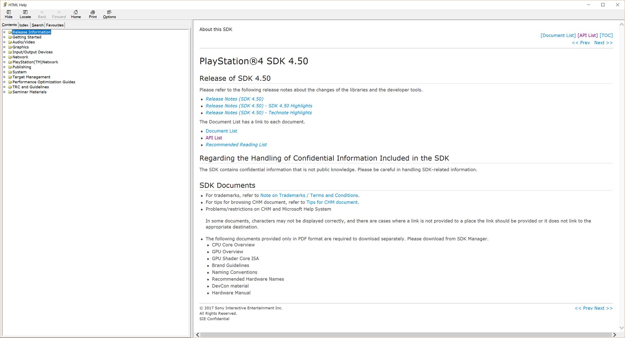Expand the Target Management tree node
The height and width of the screenshot is (338, 625).
click(4, 77)
